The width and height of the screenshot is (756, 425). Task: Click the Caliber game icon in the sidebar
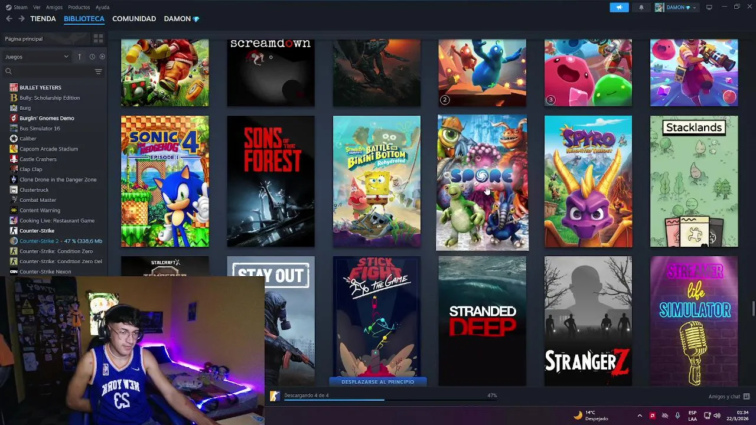[14, 139]
